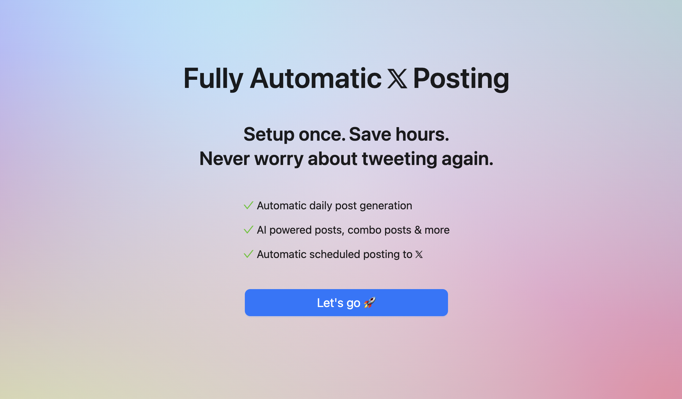The height and width of the screenshot is (399, 682).
Task: Click the 'Let's go' text label
Action: (x=339, y=303)
